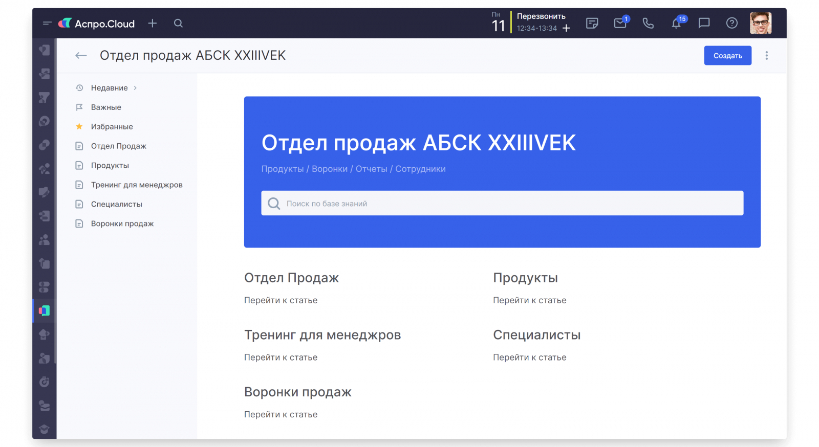Open the help question mark icon
The width and height of the screenshot is (819, 447).
point(732,23)
